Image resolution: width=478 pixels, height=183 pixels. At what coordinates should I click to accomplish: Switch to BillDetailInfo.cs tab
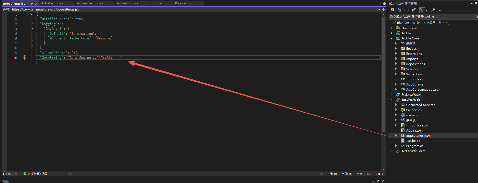[x=52, y=3]
